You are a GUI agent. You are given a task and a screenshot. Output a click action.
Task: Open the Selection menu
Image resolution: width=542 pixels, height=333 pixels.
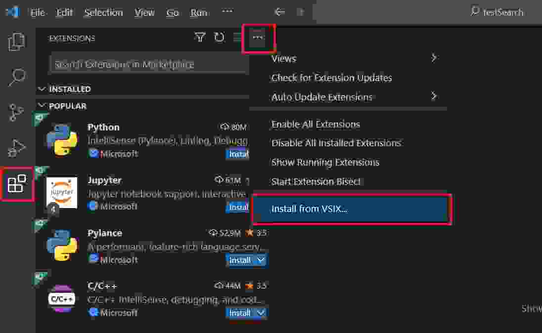click(103, 12)
